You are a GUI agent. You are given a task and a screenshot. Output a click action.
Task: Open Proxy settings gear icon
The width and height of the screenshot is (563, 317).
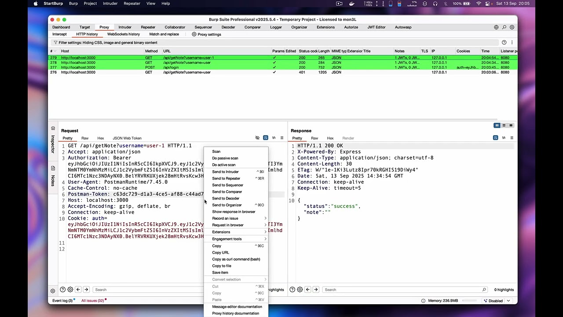[194, 34]
